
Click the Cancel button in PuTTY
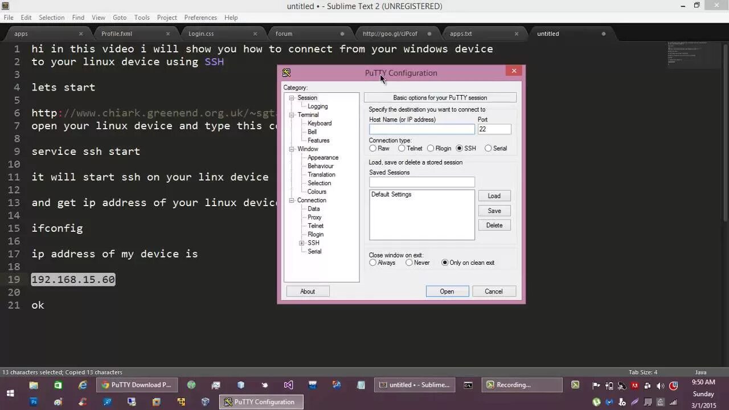pos(494,292)
